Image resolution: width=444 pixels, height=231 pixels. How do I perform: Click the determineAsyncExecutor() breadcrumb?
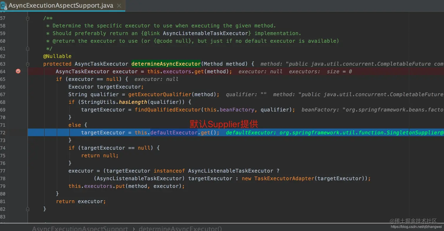[180, 229]
